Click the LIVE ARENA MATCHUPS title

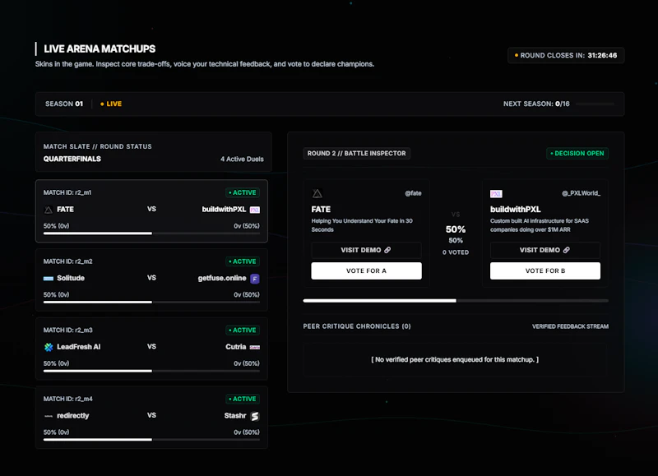click(x=100, y=49)
